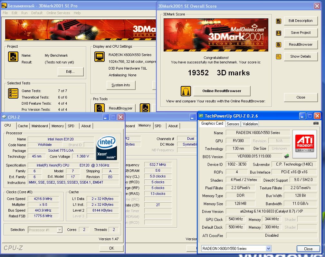
Task: Click the 19352 score value
Action: [x=198, y=73]
